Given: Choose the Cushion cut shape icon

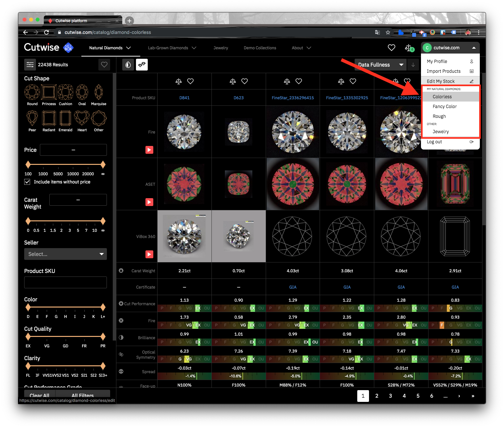Looking at the screenshot, I should pyautogui.click(x=65, y=92).
